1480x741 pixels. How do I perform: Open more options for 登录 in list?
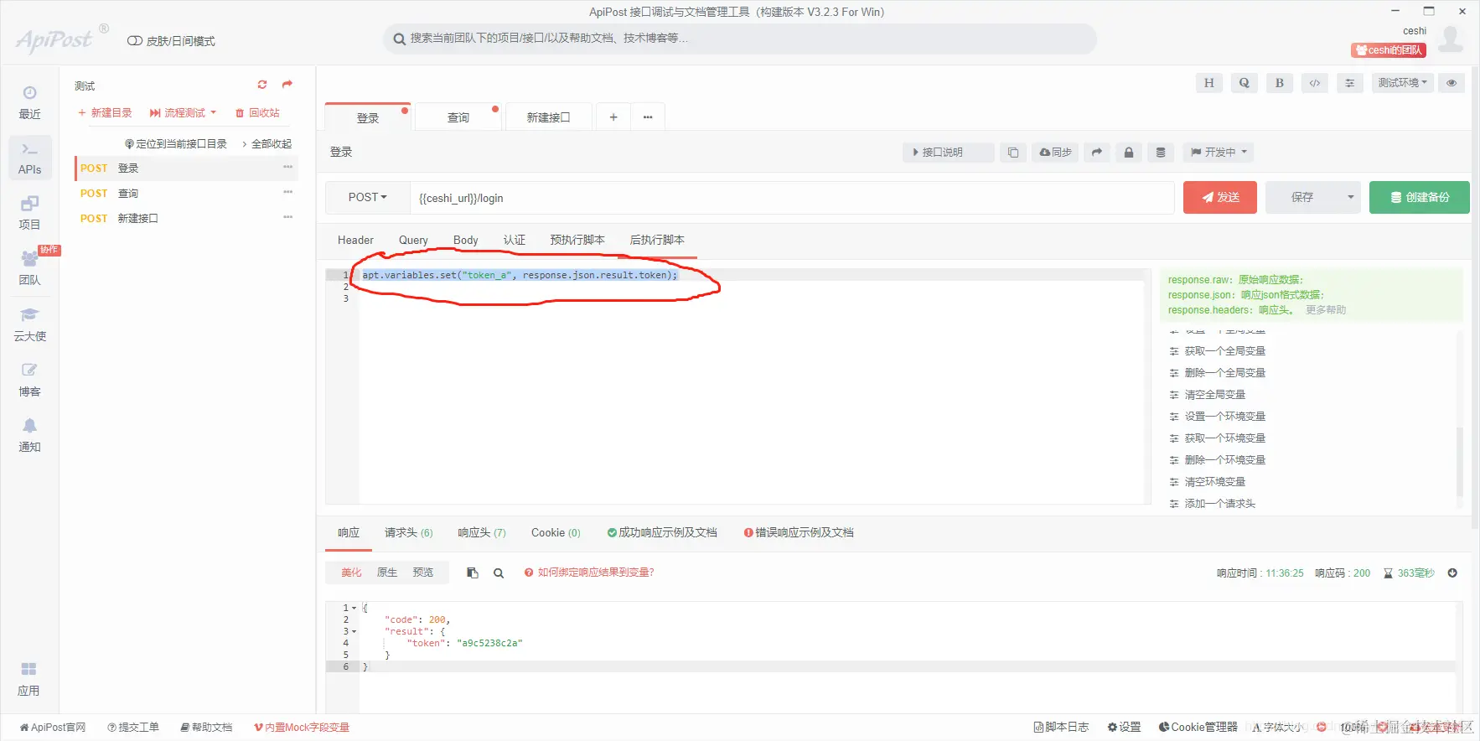(x=287, y=168)
